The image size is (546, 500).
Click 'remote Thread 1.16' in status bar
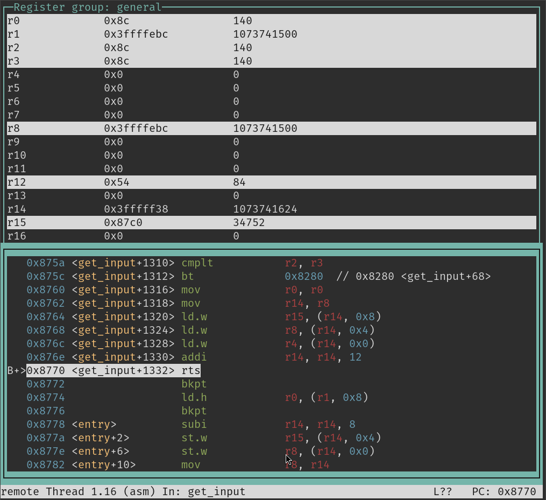pyautogui.click(x=59, y=491)
